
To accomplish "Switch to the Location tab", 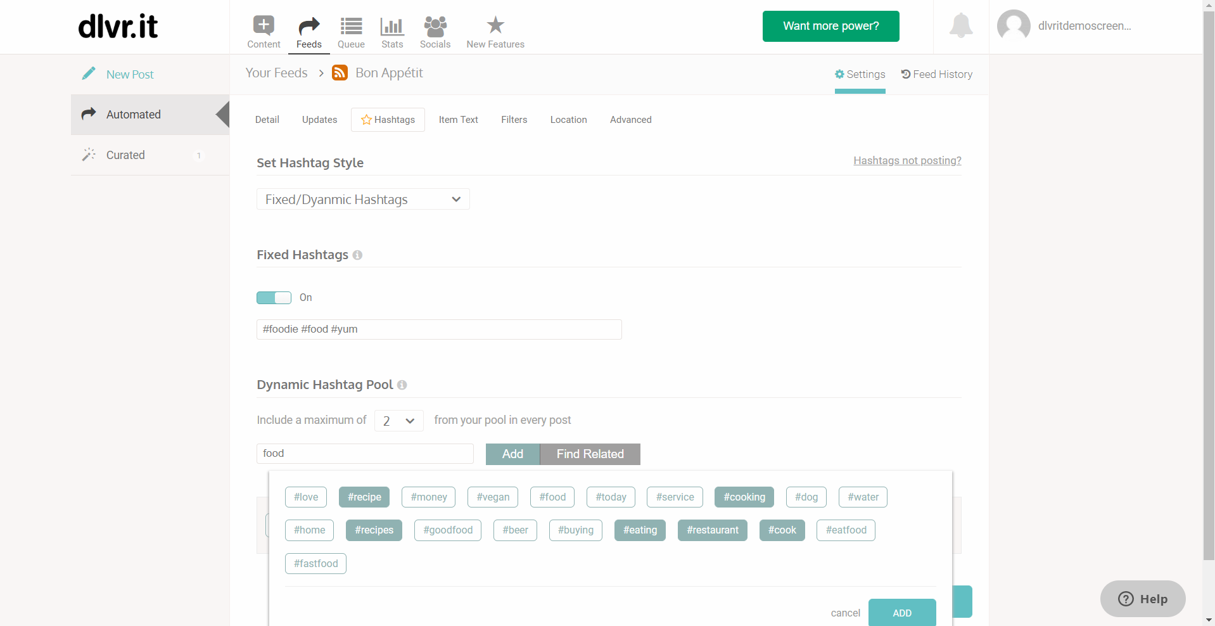I will tap(568, 120).
